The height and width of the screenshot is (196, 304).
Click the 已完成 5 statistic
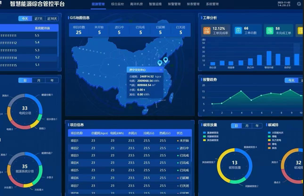(140, 30)
